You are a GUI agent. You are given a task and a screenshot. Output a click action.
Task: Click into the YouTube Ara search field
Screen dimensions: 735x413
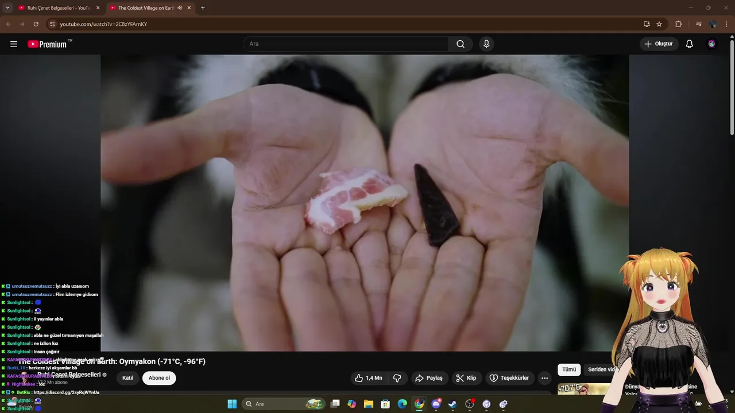(346, 44)
